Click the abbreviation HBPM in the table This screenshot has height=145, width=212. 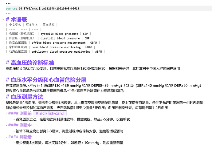(x=89, y=47)
